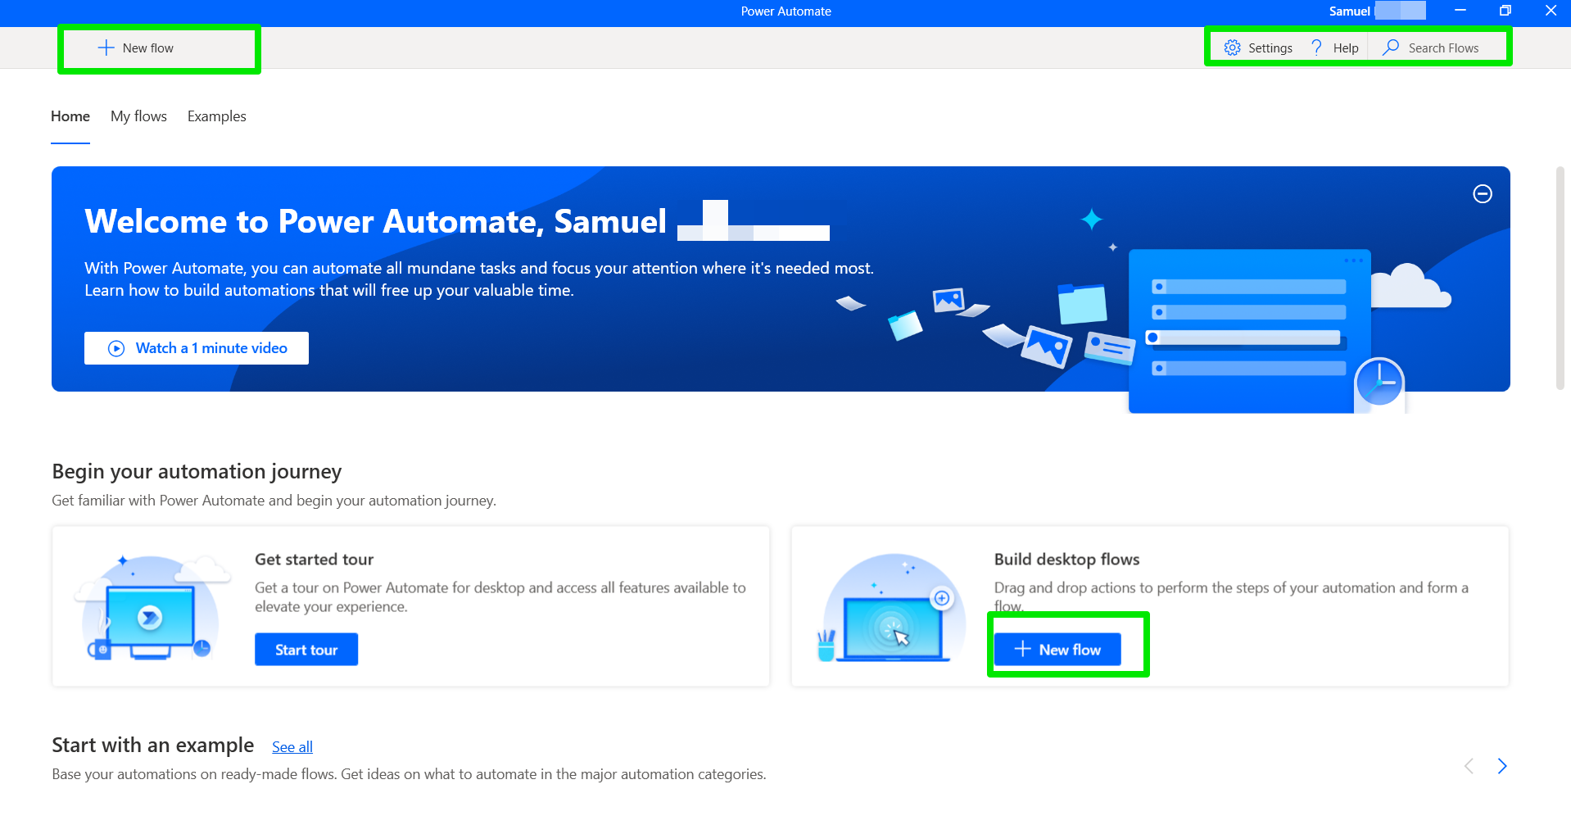Go to previous examples with left chevron
1571x825 pixels.
pos(1469,766)
